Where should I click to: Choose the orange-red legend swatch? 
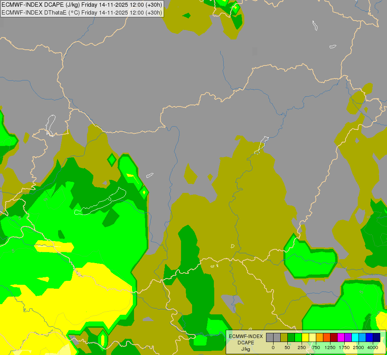point(327,337)
